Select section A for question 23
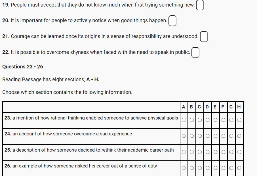Viewport: 257px width, 176px height. point(184,120)
